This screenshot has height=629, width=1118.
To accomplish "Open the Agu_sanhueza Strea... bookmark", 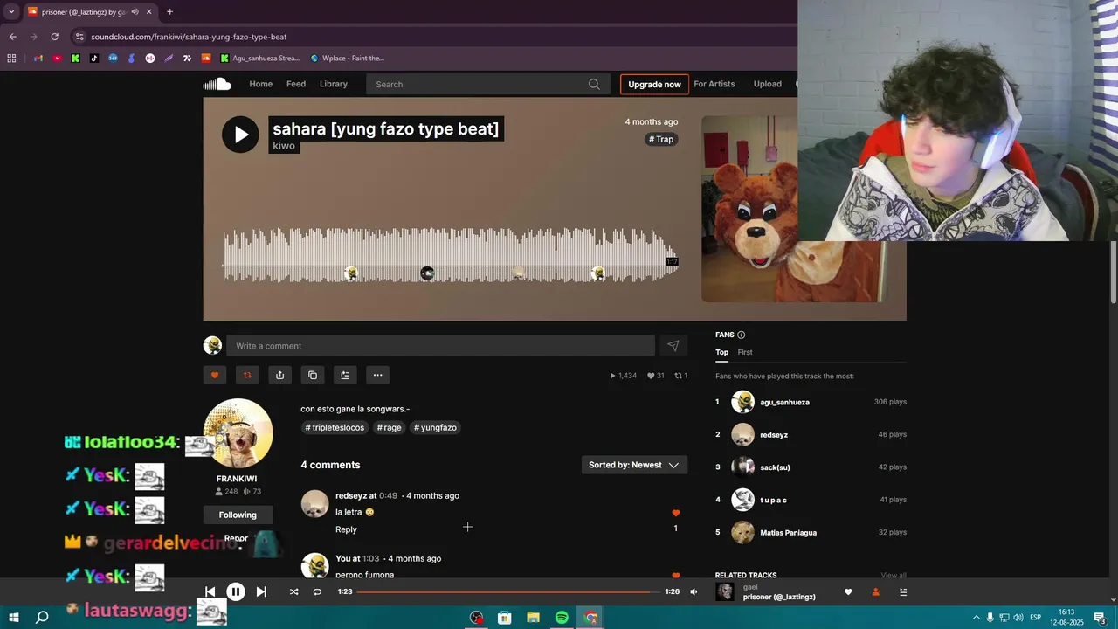I will (x=259, y=59).
